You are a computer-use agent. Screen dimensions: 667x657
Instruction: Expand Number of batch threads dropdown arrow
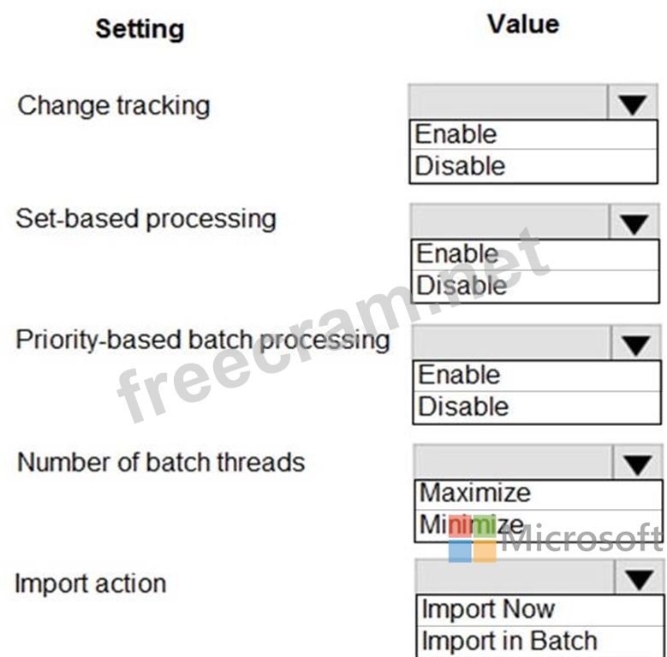[638, 464]
